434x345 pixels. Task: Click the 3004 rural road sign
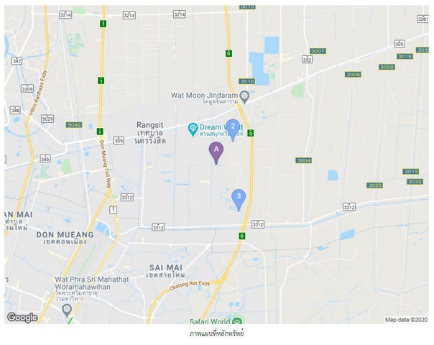coord(304,160)
